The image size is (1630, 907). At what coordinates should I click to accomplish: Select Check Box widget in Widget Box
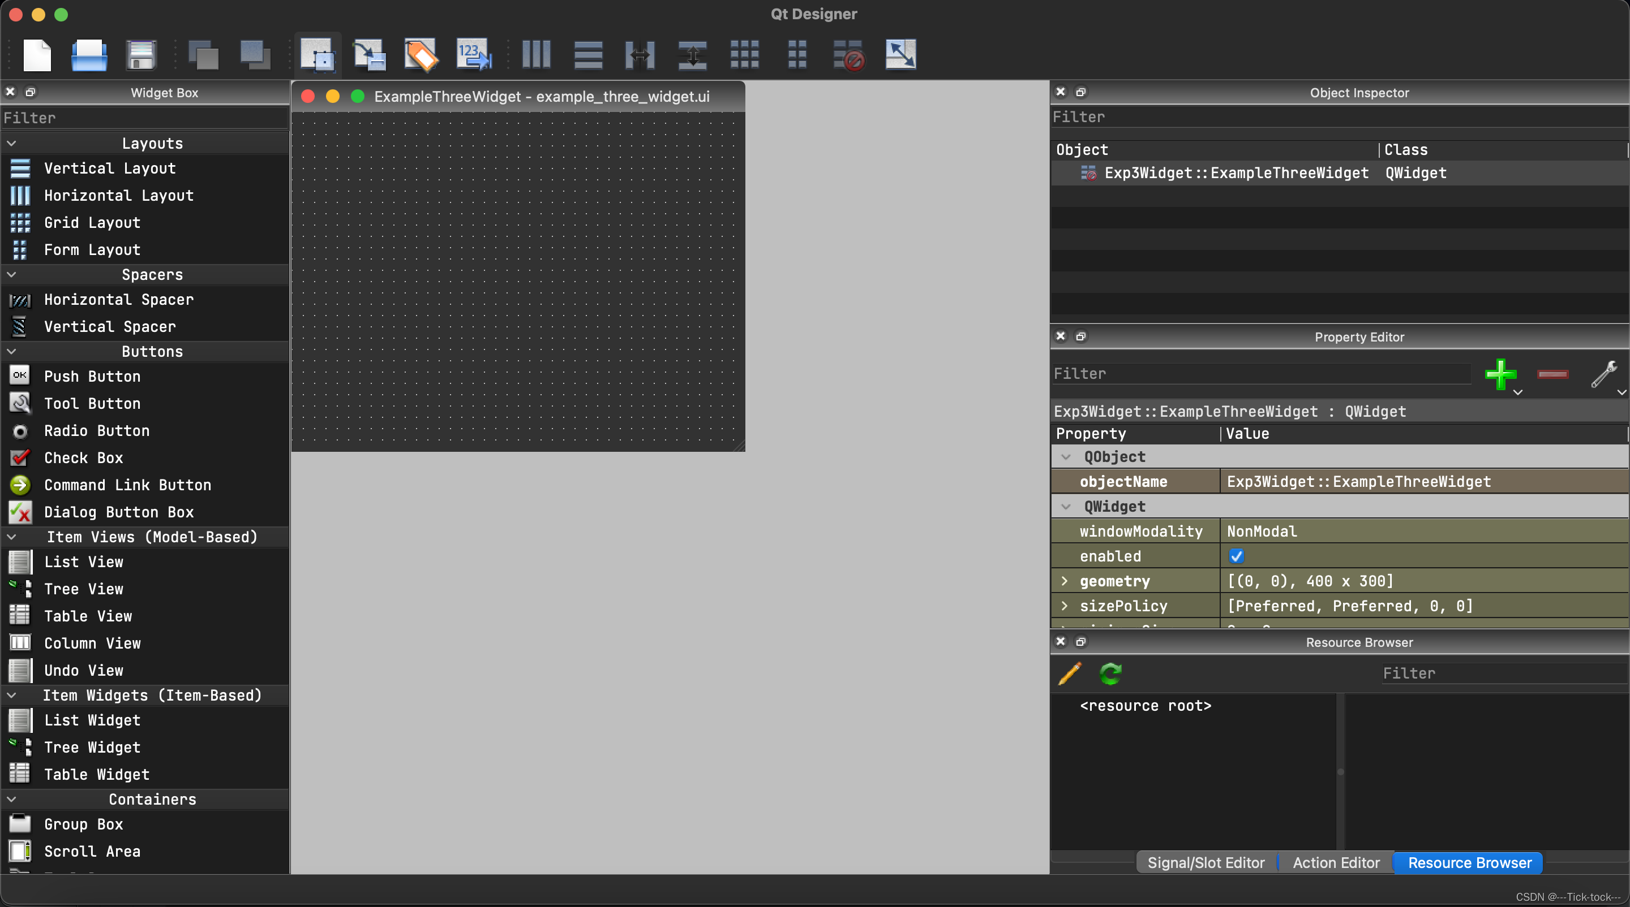coord(84,457)
